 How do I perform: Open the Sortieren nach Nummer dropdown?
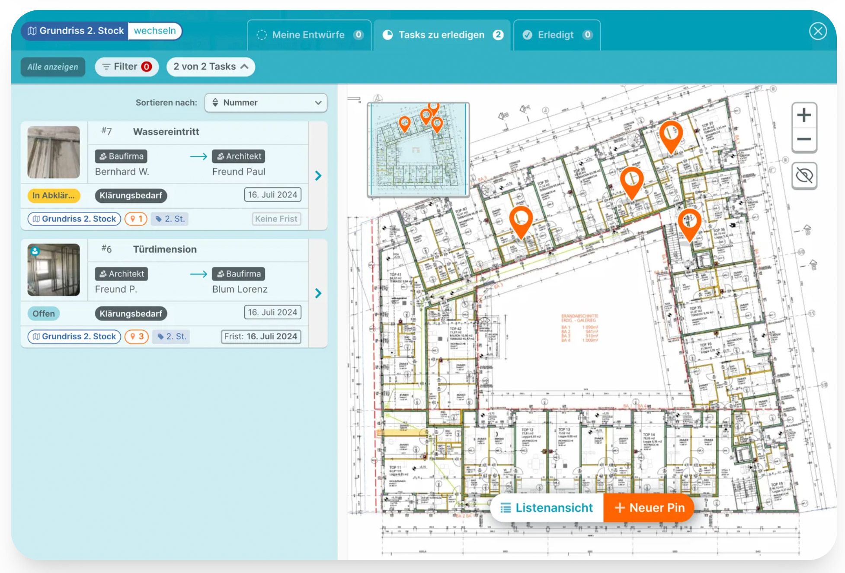point(266,103)
